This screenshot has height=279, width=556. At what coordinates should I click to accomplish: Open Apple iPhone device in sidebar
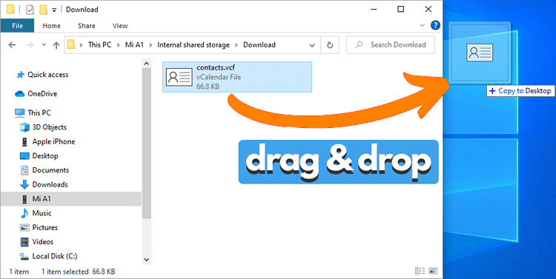[x=53, y=141]
